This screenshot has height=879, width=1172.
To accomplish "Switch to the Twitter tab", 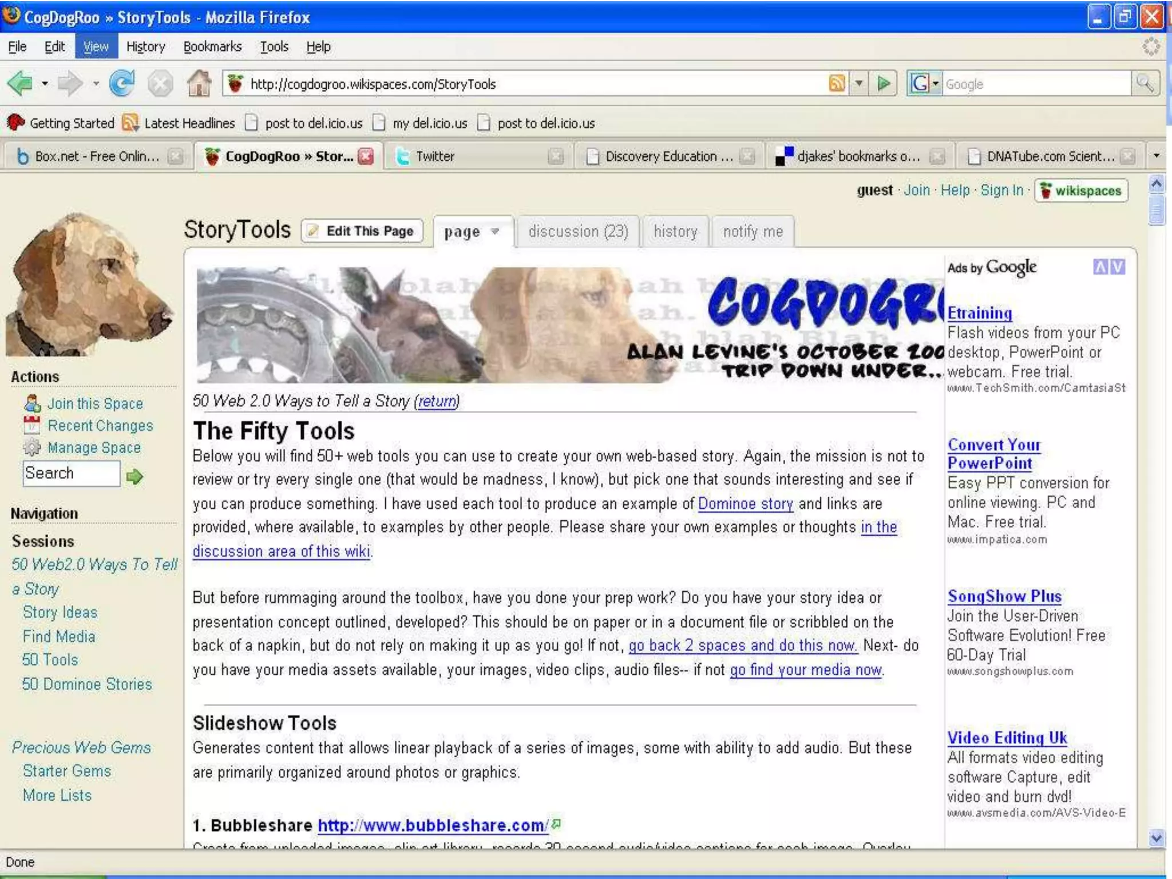I will point(435,156).
